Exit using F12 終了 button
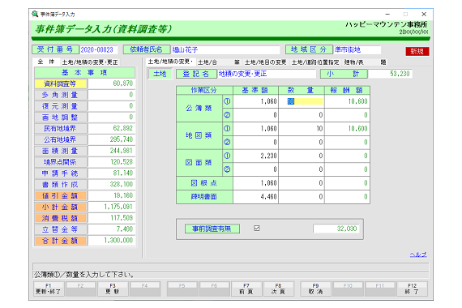The width and height of the screenshot is (462, 308). 412,289
